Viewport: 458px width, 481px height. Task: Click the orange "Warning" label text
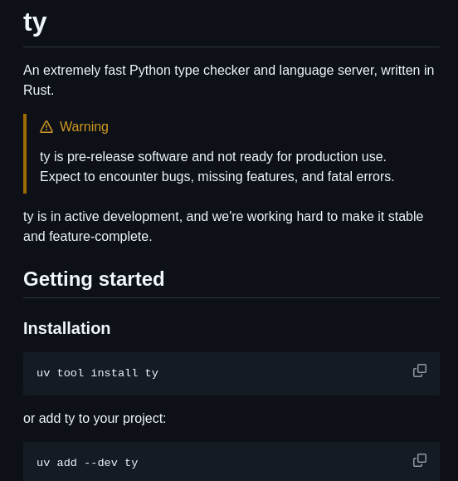tap(84, 127)
